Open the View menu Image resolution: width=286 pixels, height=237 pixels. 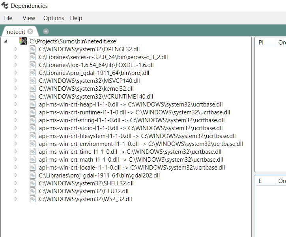pyautogui.click(x=29, y=18)
